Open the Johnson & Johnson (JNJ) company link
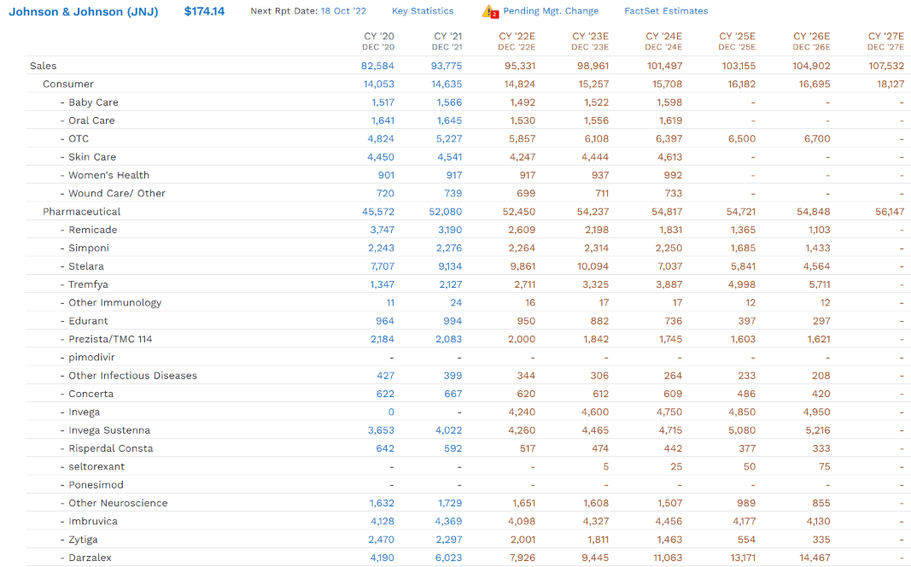This screenshot has height=567, width=911. [83, 11]
